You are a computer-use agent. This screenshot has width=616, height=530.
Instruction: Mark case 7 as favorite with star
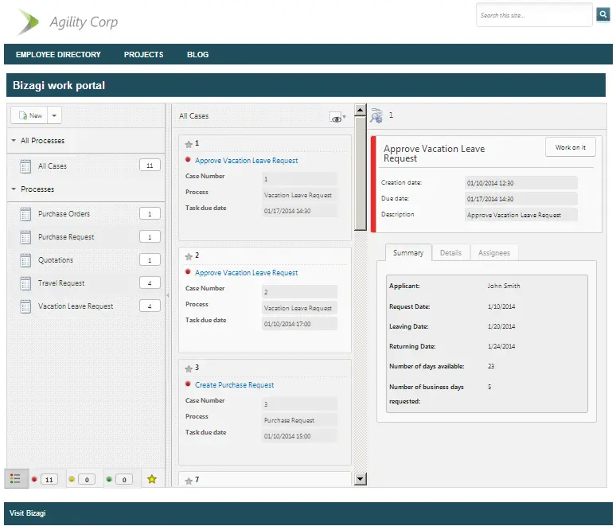pyautogui.click(x=189, y=481)
